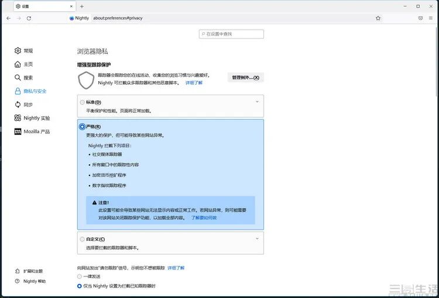Click the Nightly 帮助 question mark icon
The width and height of the screenshot is (439, 298).
(x=18, y=281)
